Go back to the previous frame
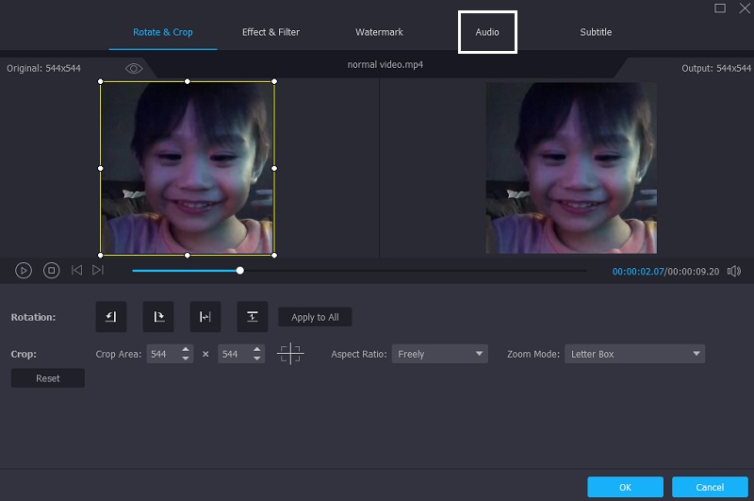Viewport: 754px width, 501px height. (76, 271)
